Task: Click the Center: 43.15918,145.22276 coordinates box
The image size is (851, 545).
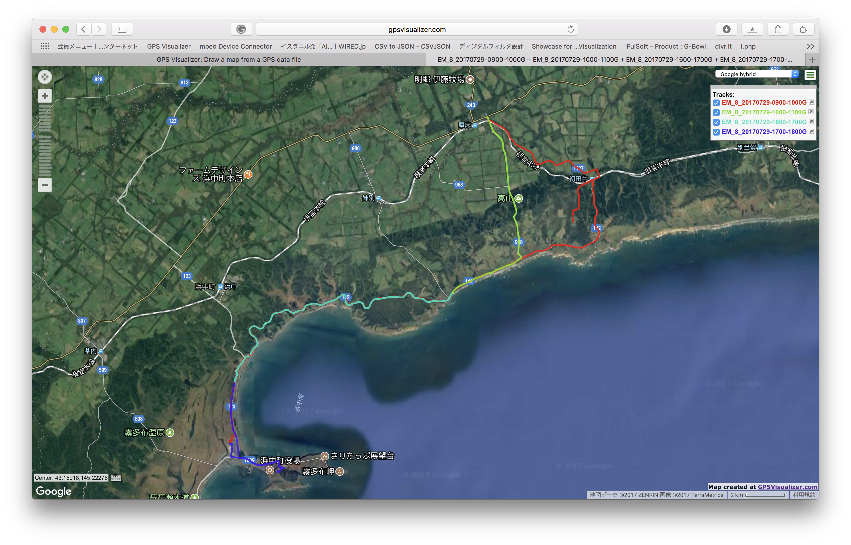Action: click(71, 478)
